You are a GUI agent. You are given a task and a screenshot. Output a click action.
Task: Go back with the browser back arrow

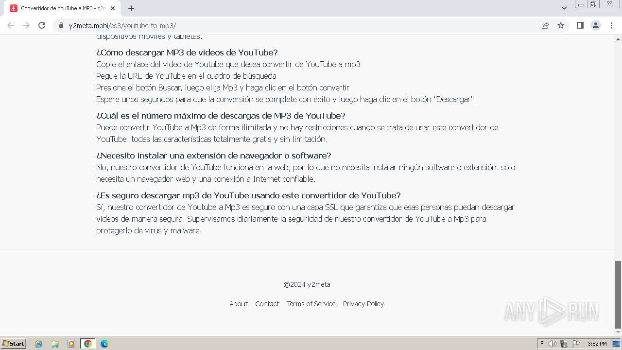pyautogui.click(x=11, y=25)
